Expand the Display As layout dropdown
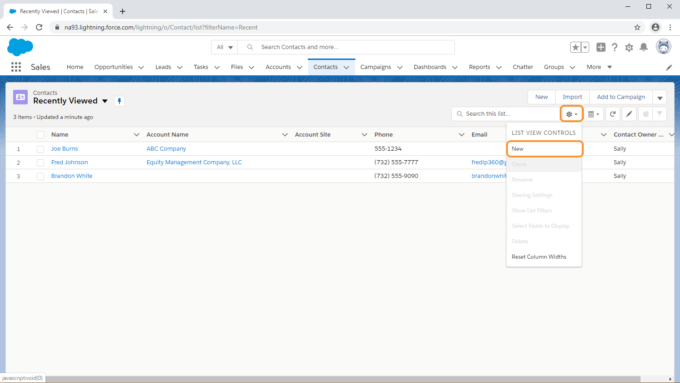 (x=593, y=113)
